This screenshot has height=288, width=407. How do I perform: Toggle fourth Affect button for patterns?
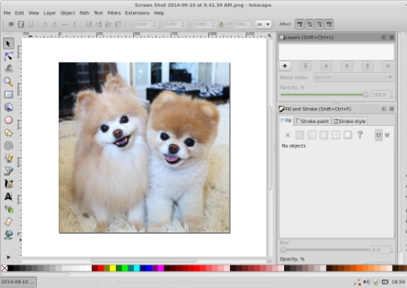[329, 24]
